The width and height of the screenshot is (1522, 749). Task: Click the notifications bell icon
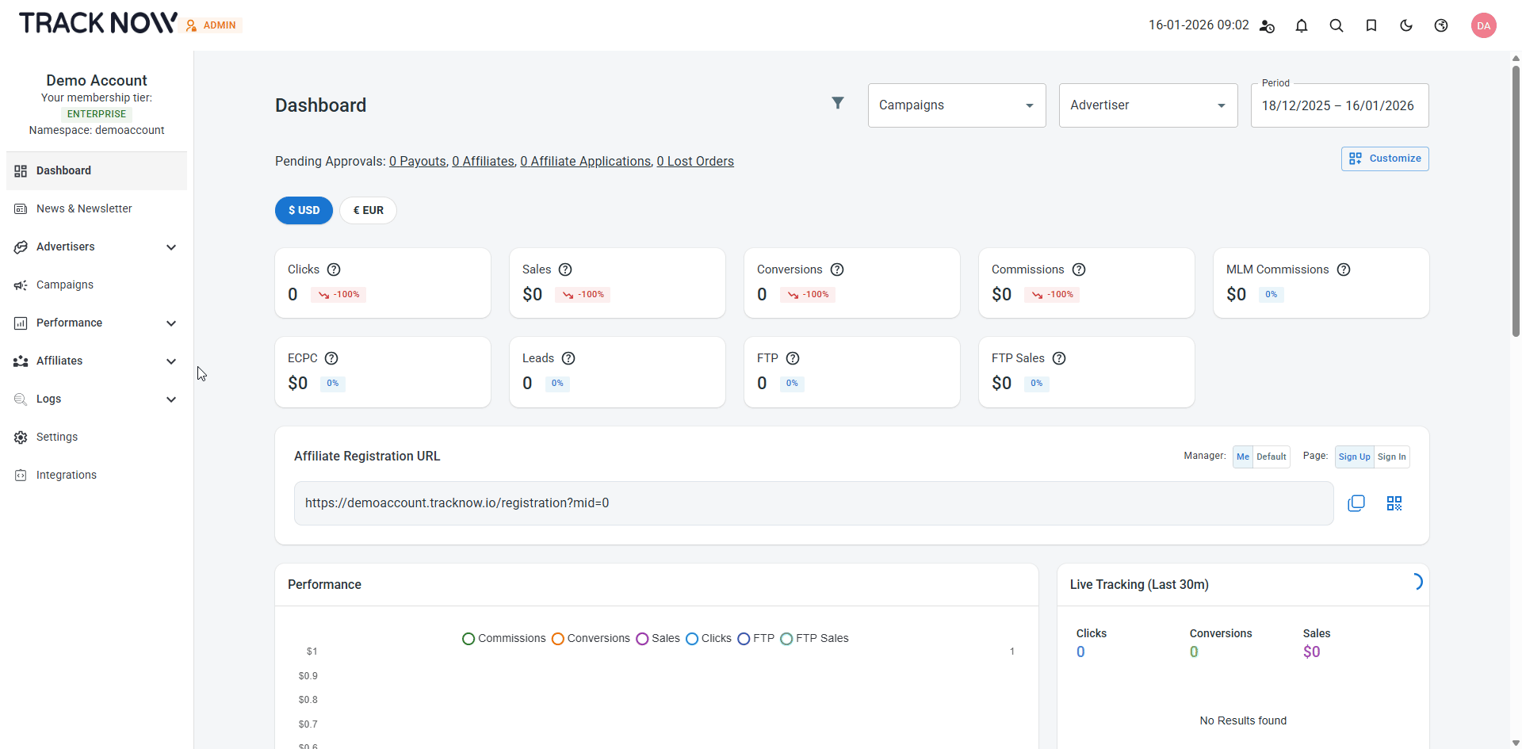pyautogui.click(x=1301, y=25)
